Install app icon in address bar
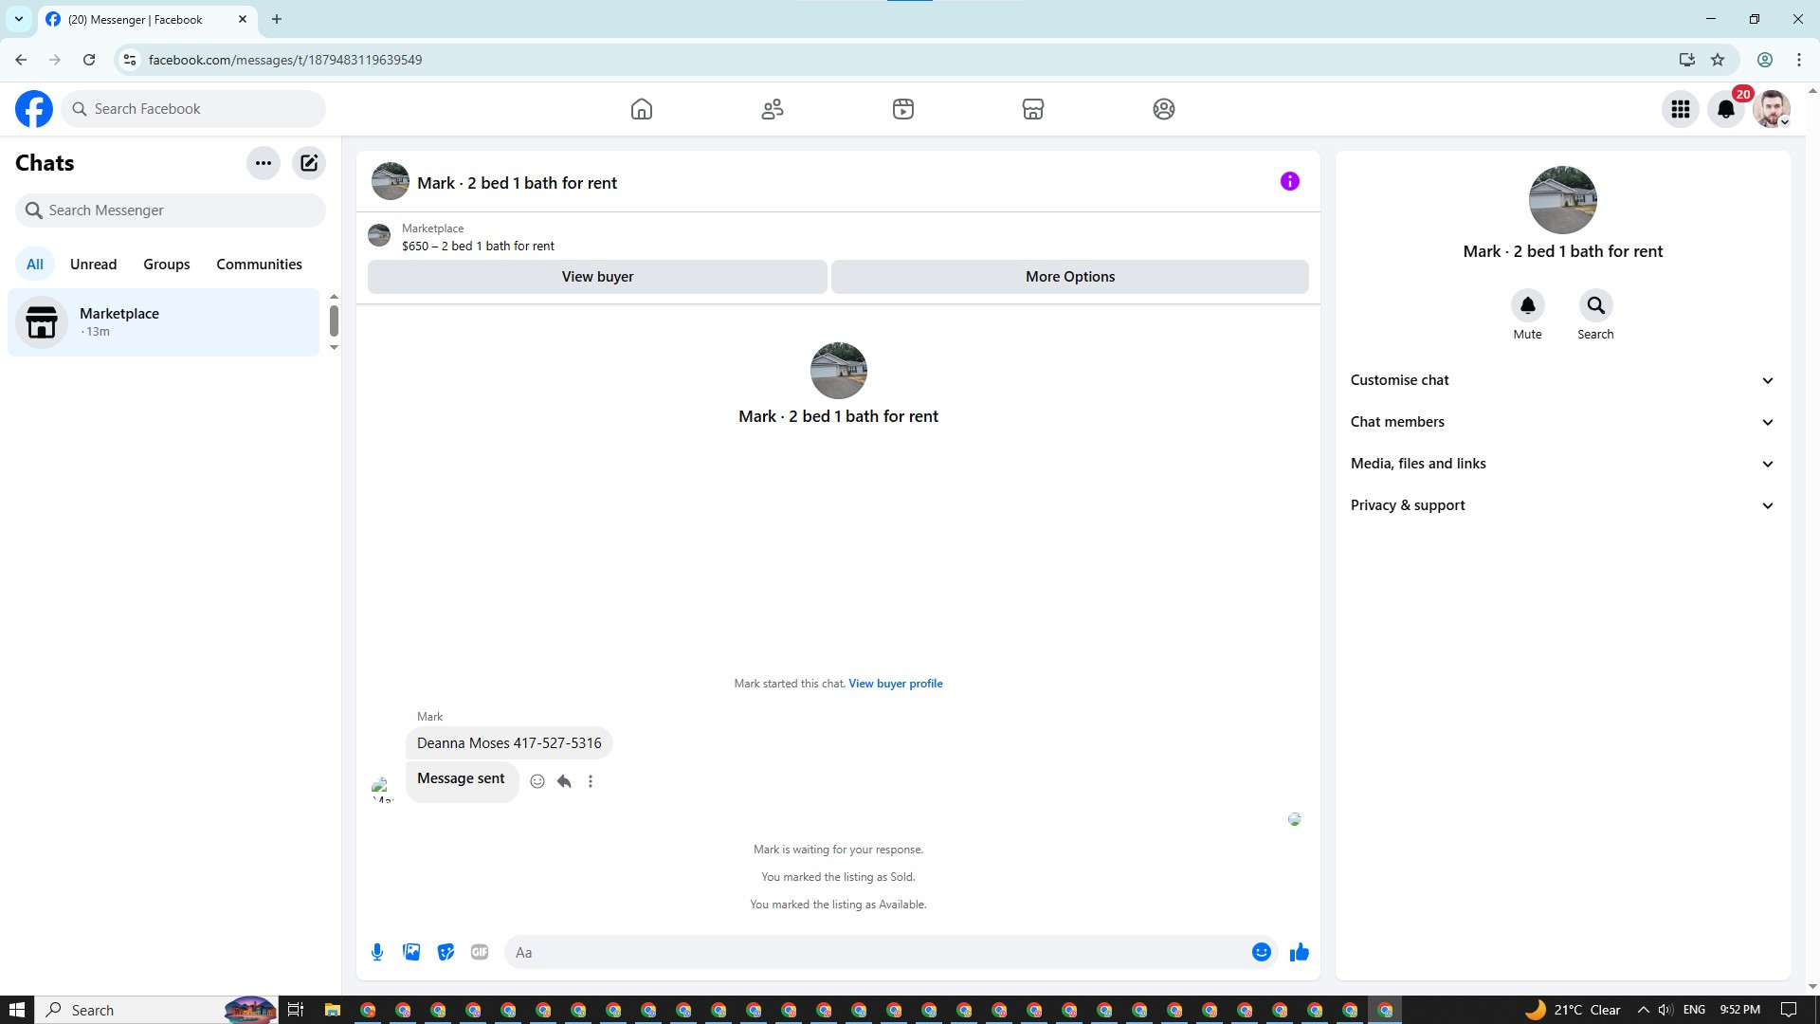Image resolution: width=1820 pixels, height=1024 pixels. tap(1687, 60)
